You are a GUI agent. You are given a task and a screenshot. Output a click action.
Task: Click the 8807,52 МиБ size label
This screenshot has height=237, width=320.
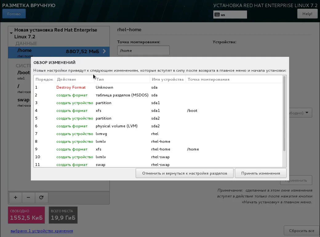click(x=82, y=51)
